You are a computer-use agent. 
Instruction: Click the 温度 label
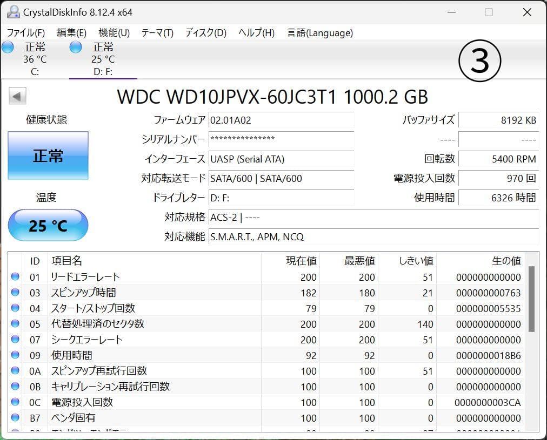(x=46, y=198)
